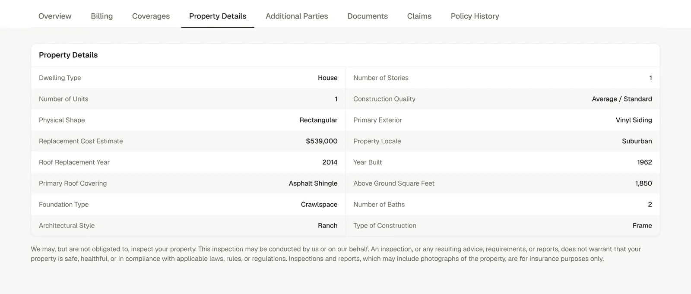Viewport: 691px width, 294px height.
Task: Click the Primary Exterior label
Action: (x=377, y=120)
